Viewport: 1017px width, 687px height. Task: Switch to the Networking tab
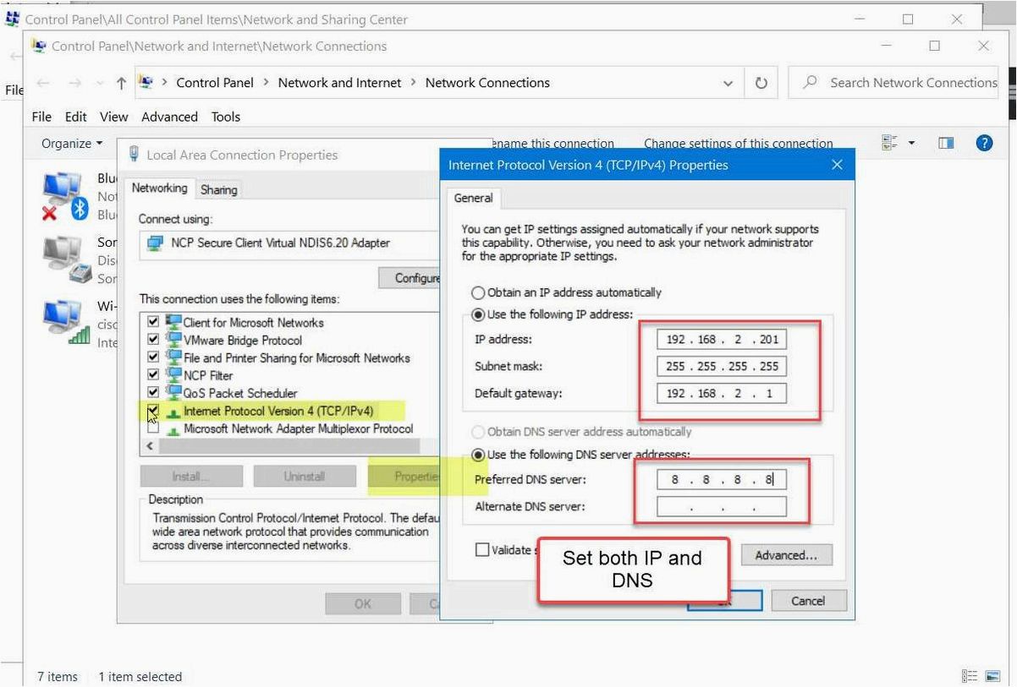tap(159, 188)
